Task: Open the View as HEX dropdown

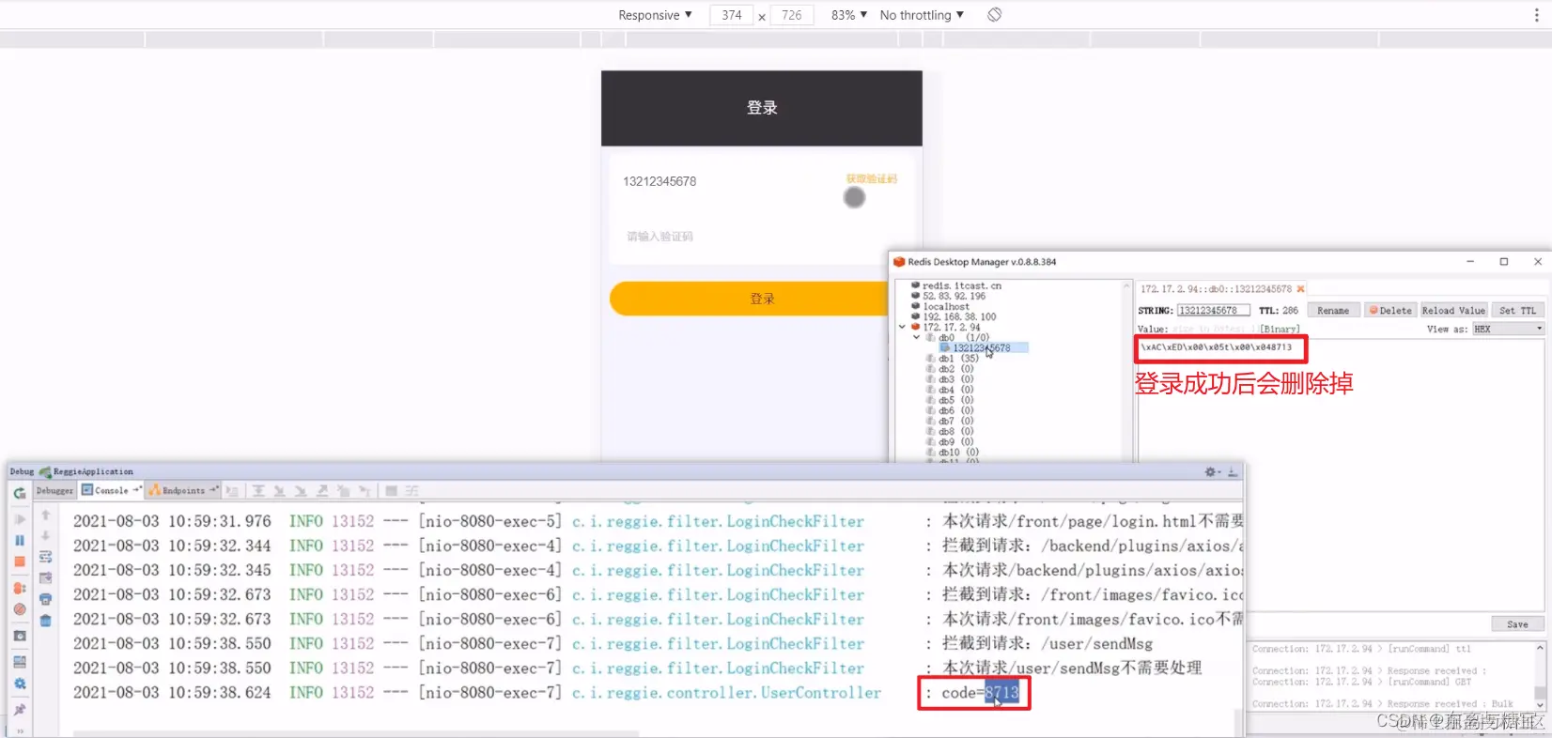Action: pos(1508,329)
